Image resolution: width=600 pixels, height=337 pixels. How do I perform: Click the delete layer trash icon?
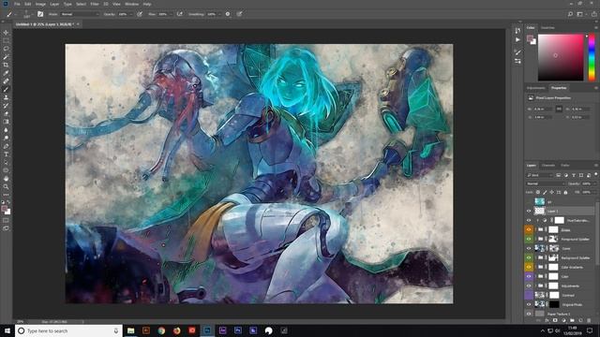[589, 320]
